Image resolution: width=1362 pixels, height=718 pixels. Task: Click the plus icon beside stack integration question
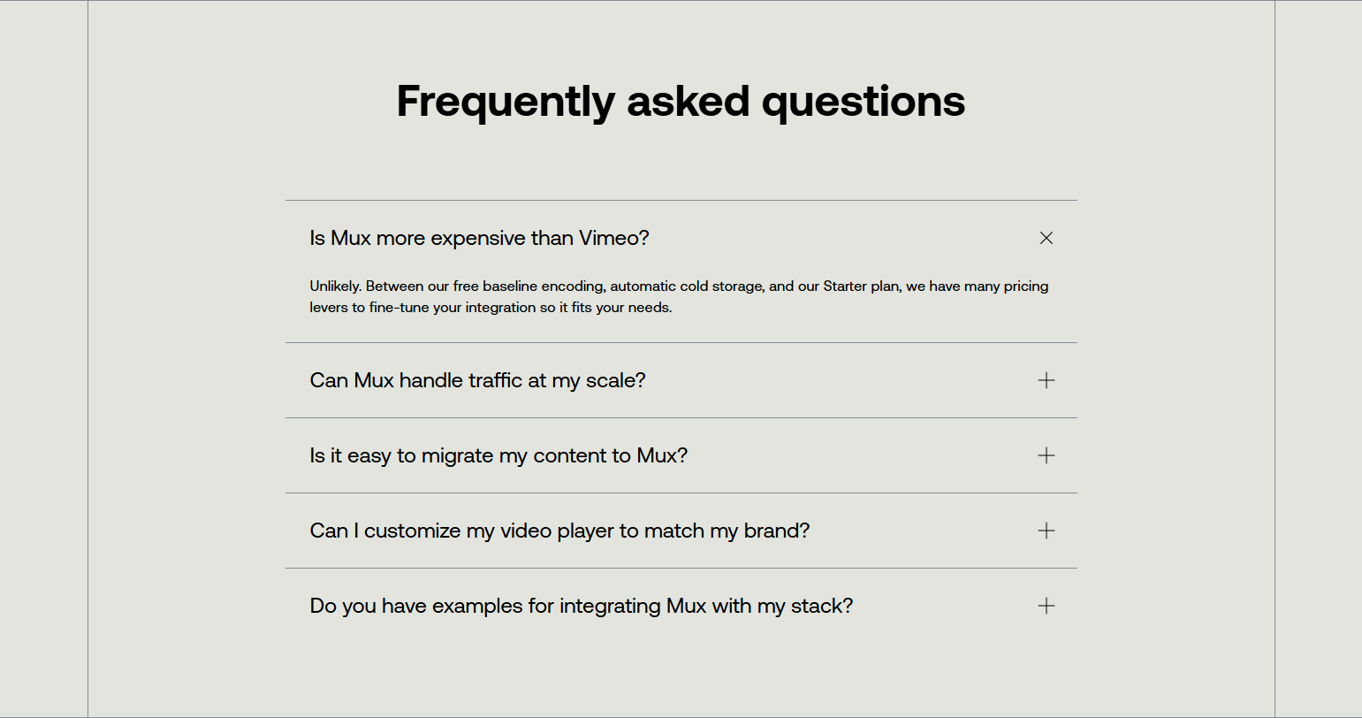point(1046,606)
